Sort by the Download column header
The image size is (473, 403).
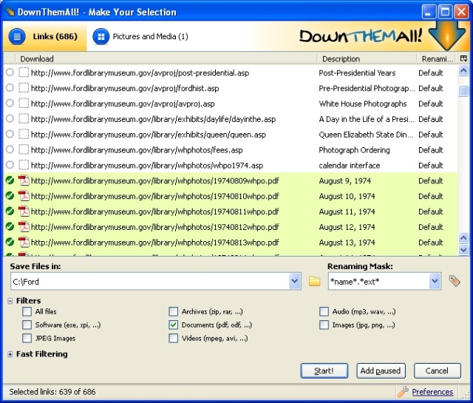click(166, 58)
